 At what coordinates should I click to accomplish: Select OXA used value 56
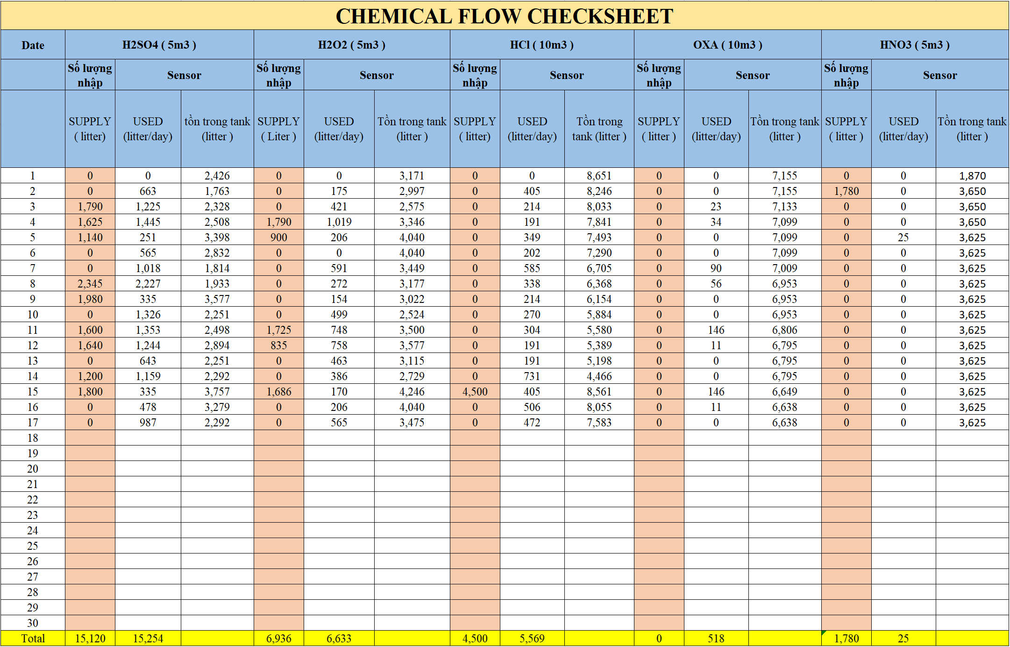pos(716,284)
